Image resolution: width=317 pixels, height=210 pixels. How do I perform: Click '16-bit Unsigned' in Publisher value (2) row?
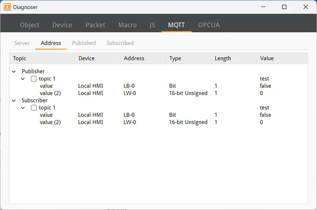188,93
